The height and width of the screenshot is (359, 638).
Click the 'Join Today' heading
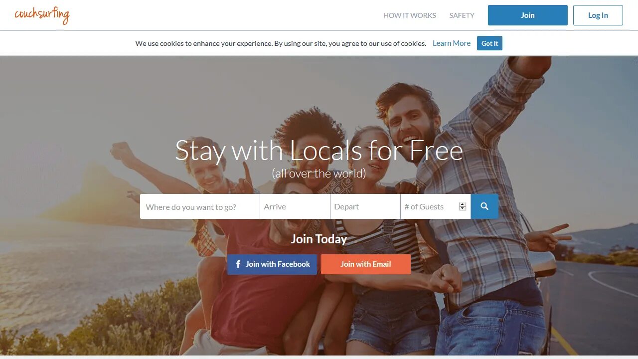(319, 239)
